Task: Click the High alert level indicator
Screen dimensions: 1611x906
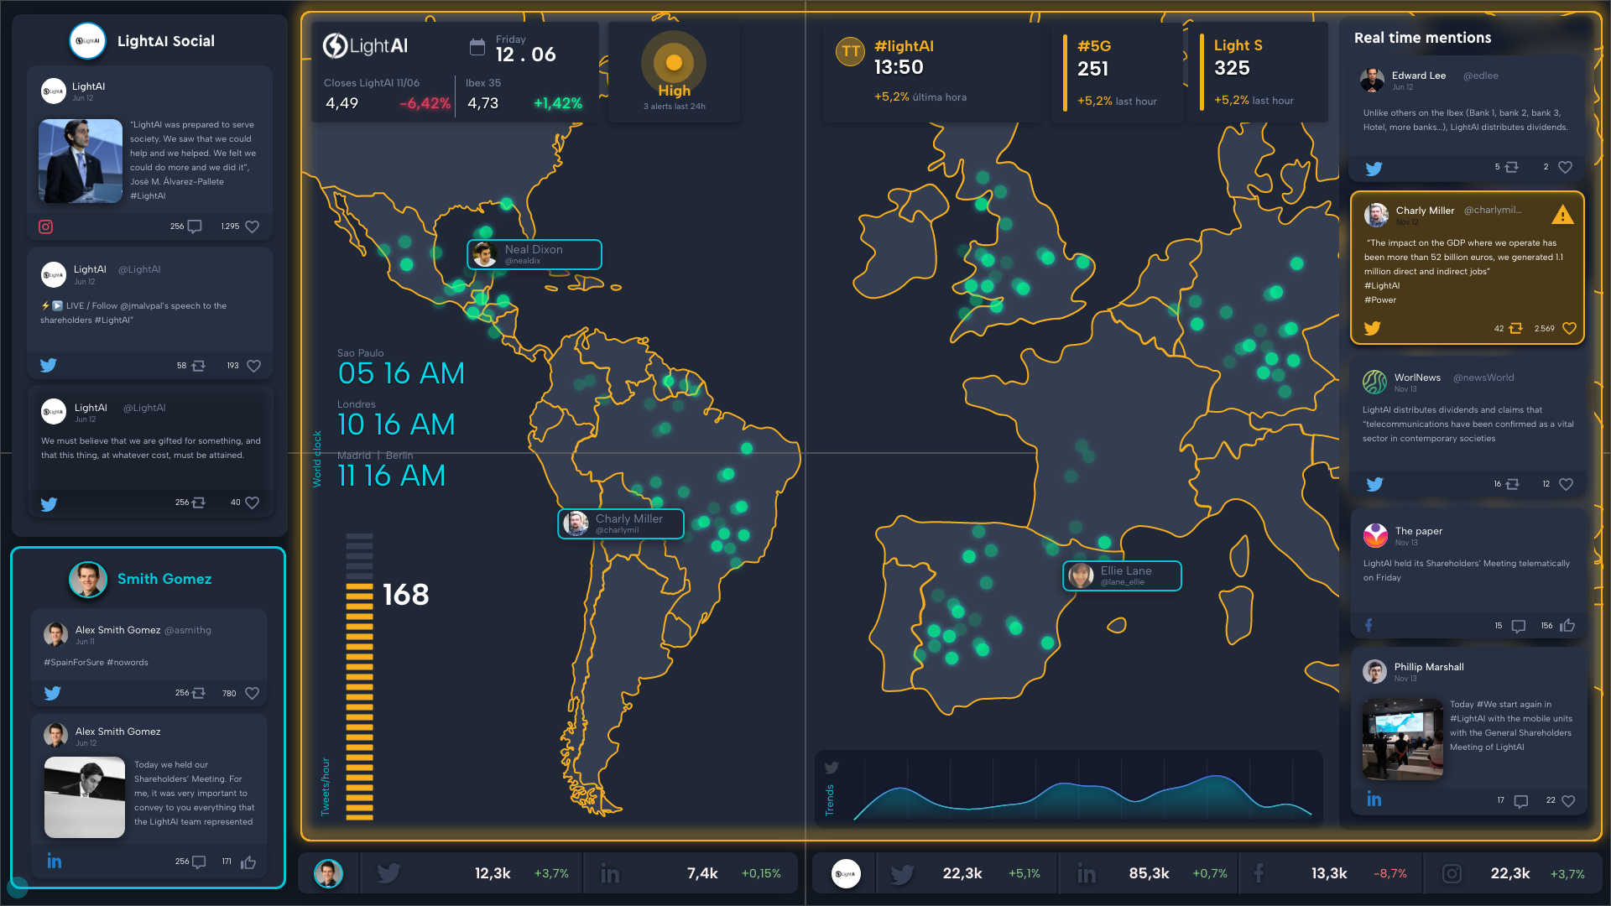Action: tap(674, 63)
